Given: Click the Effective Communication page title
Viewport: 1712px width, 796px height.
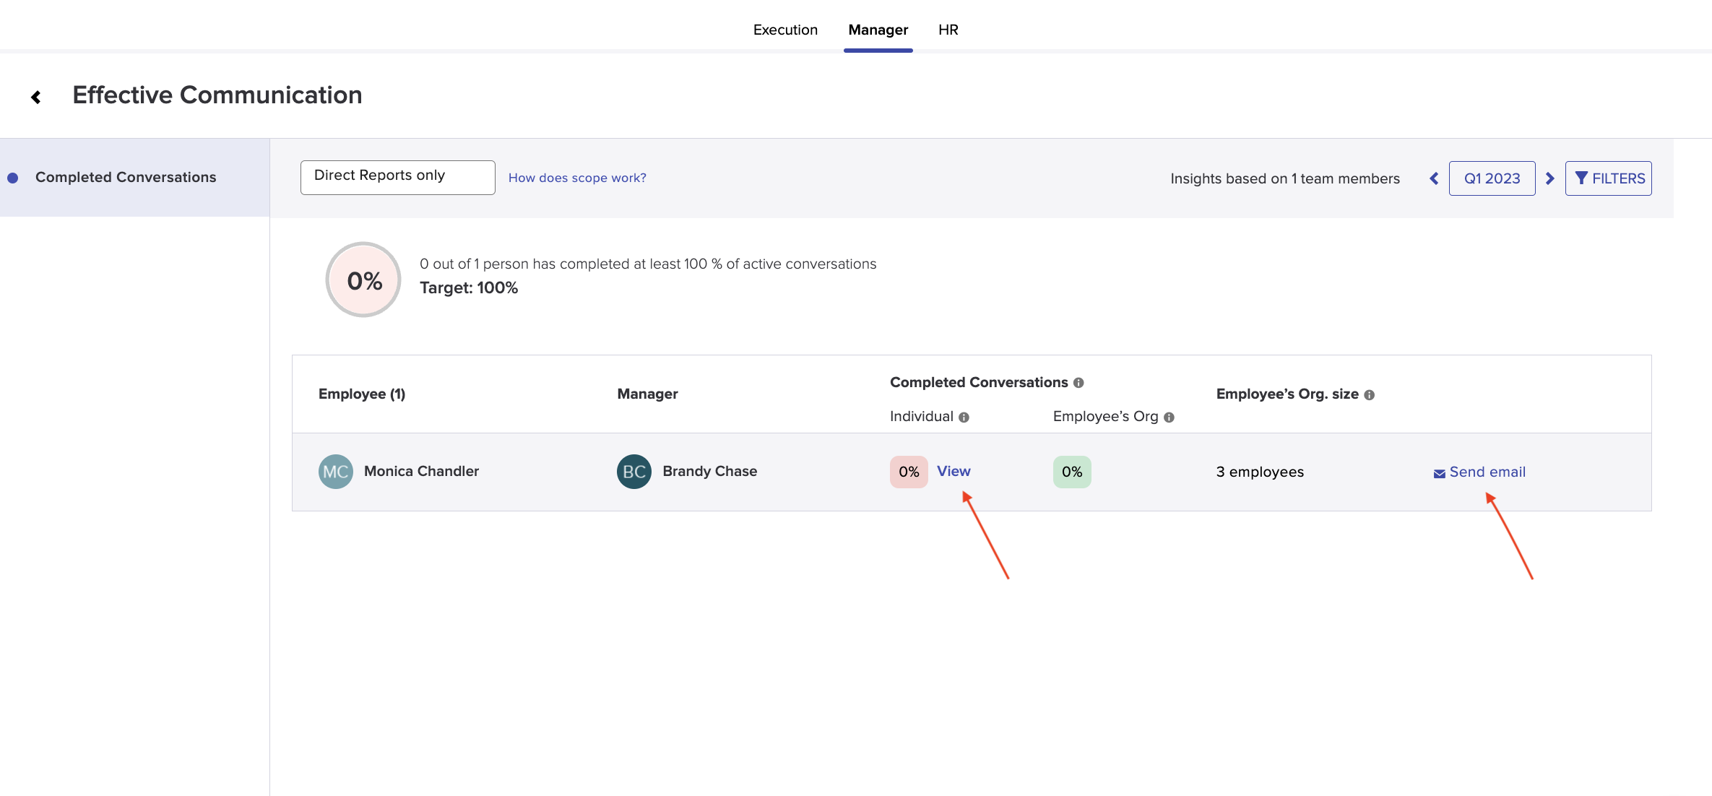Looking at the screenshot, I should click(217, 95).
